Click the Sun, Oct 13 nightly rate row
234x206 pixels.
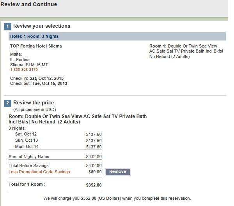(x=55, y=141)
